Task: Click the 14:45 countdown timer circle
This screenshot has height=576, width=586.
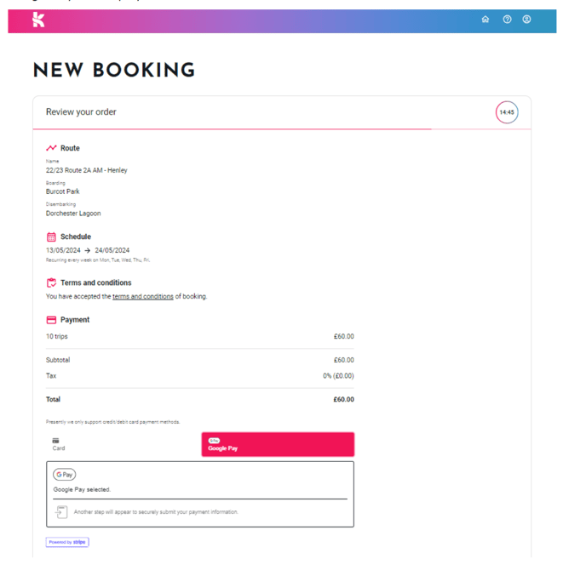Action: 507,112
